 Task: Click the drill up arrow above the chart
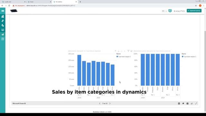point(116,51)
